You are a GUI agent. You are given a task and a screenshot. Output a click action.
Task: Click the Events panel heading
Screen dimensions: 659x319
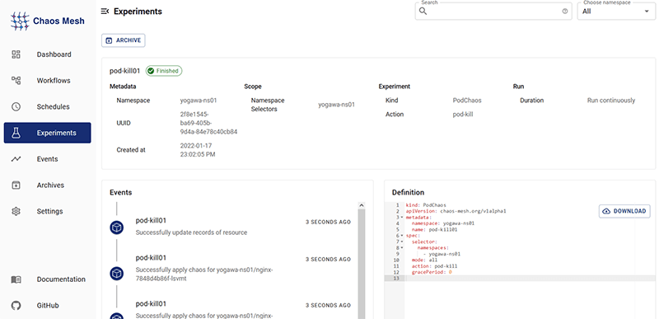(x=120, y=193)
